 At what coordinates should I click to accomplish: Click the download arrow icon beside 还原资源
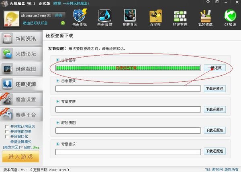[x=7, y=84]
